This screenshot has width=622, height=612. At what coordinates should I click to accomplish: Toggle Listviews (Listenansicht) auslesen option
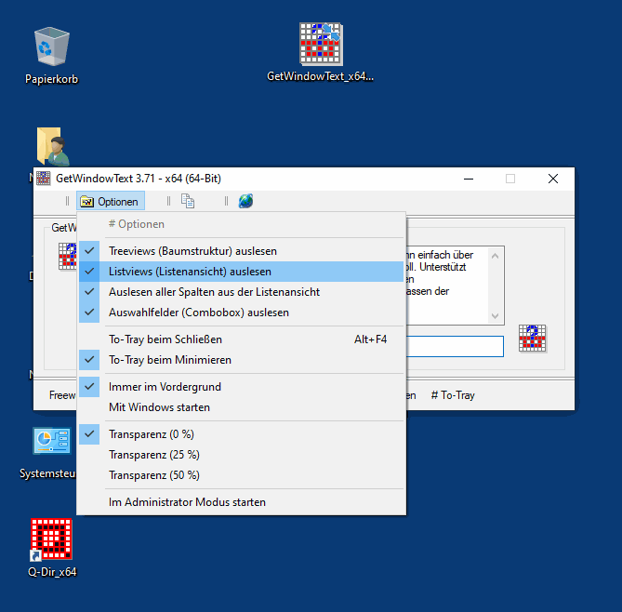(241, 272)
